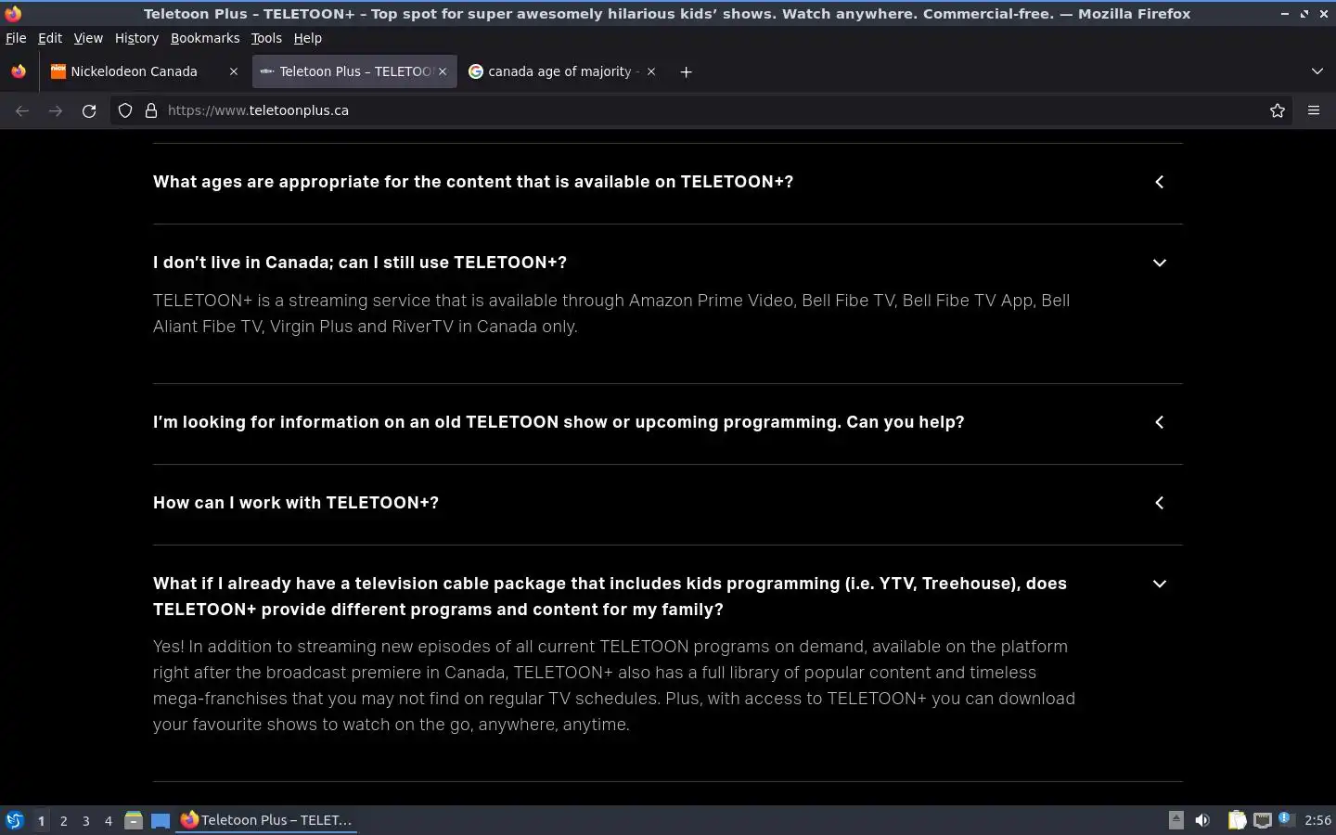Switch to the Nickelodeon Canada tab
The image size is (1336, 835).
click(145, 71)
